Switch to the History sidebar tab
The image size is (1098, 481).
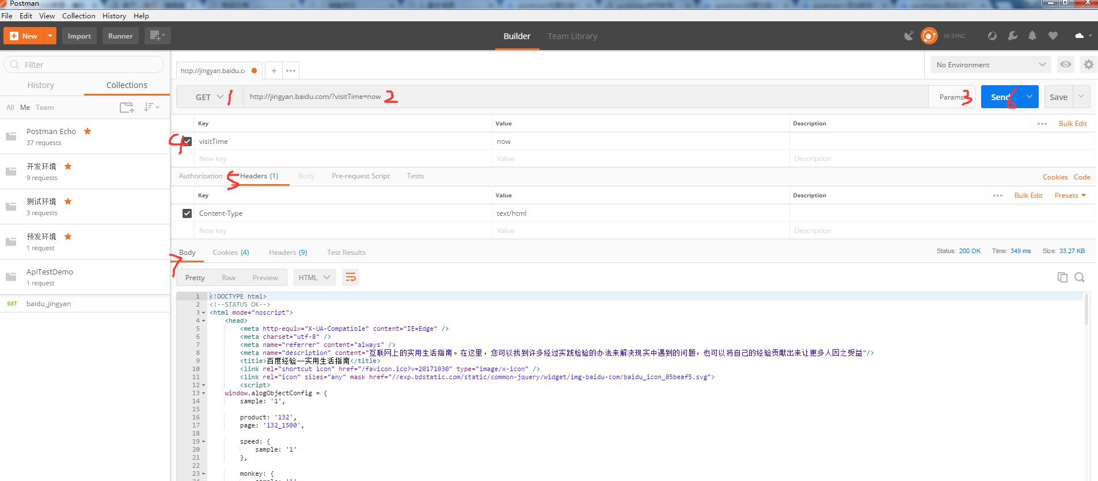coord(41,85)
